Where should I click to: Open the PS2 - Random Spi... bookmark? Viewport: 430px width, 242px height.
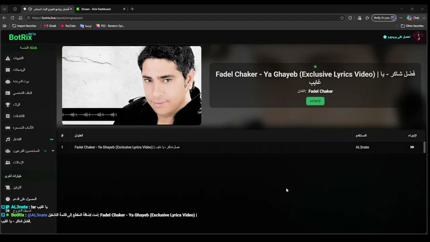tap(110, 26)
